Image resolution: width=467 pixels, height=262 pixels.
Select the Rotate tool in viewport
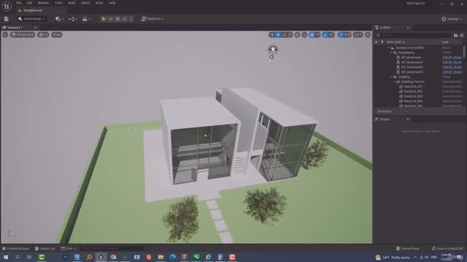pyautogui.click(x=284, y=35)
